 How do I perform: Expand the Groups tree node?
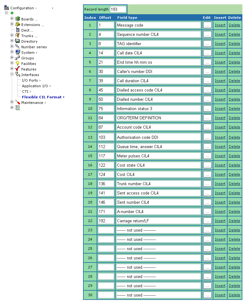12,58
